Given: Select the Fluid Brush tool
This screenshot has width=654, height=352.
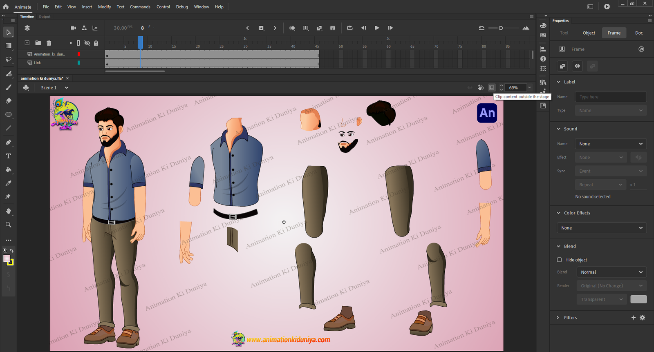Looking at the screenshot, I should click(8, 74).
